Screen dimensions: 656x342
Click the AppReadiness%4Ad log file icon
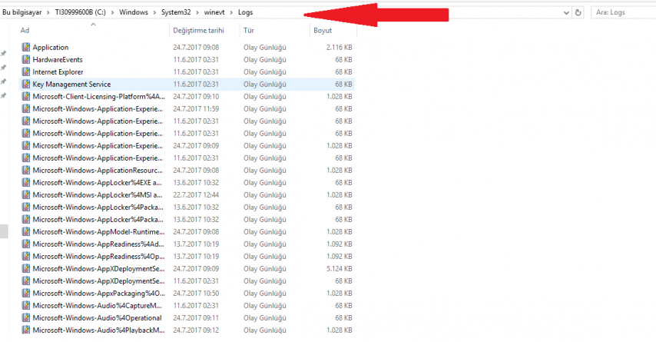pyautogui.click(x=26, y=244)
